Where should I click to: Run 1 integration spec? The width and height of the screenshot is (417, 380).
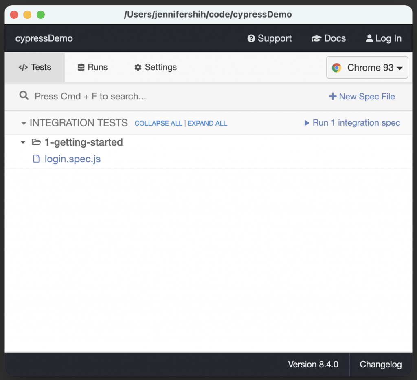[352, 123]
